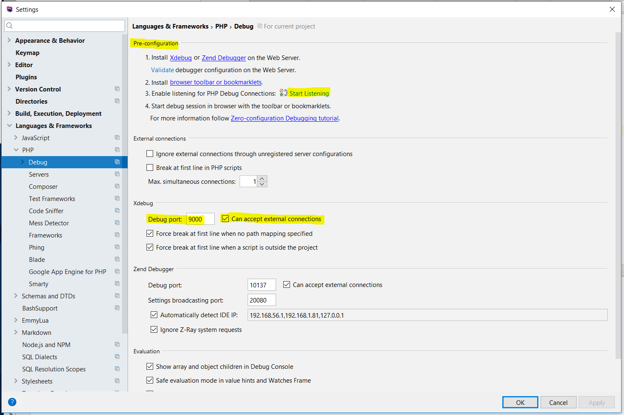Expand Build, Execution, Deployment group
Viewport: 624px width, 415px height.
pos(9,113)
